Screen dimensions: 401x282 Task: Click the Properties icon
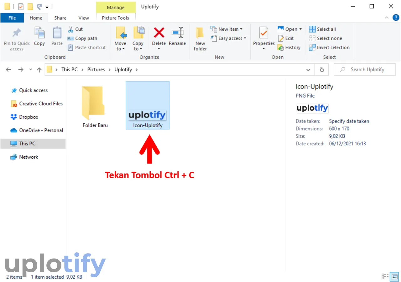pos(264,33)
